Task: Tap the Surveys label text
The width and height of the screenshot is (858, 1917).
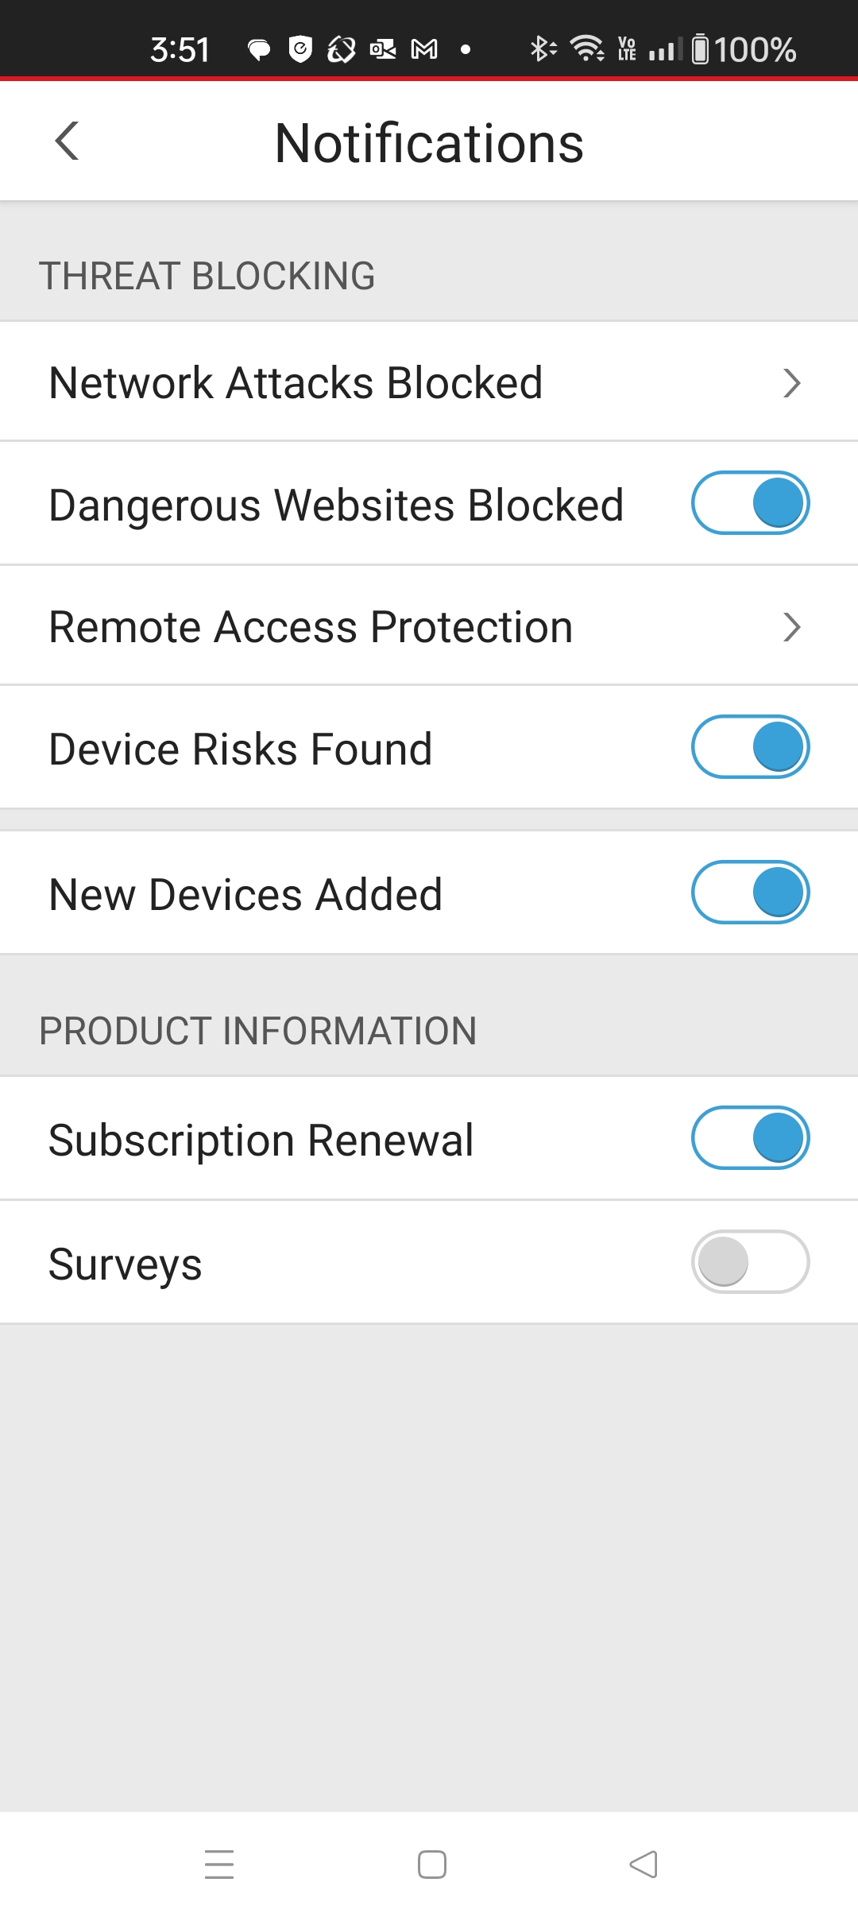Action: coord(126,1264)
